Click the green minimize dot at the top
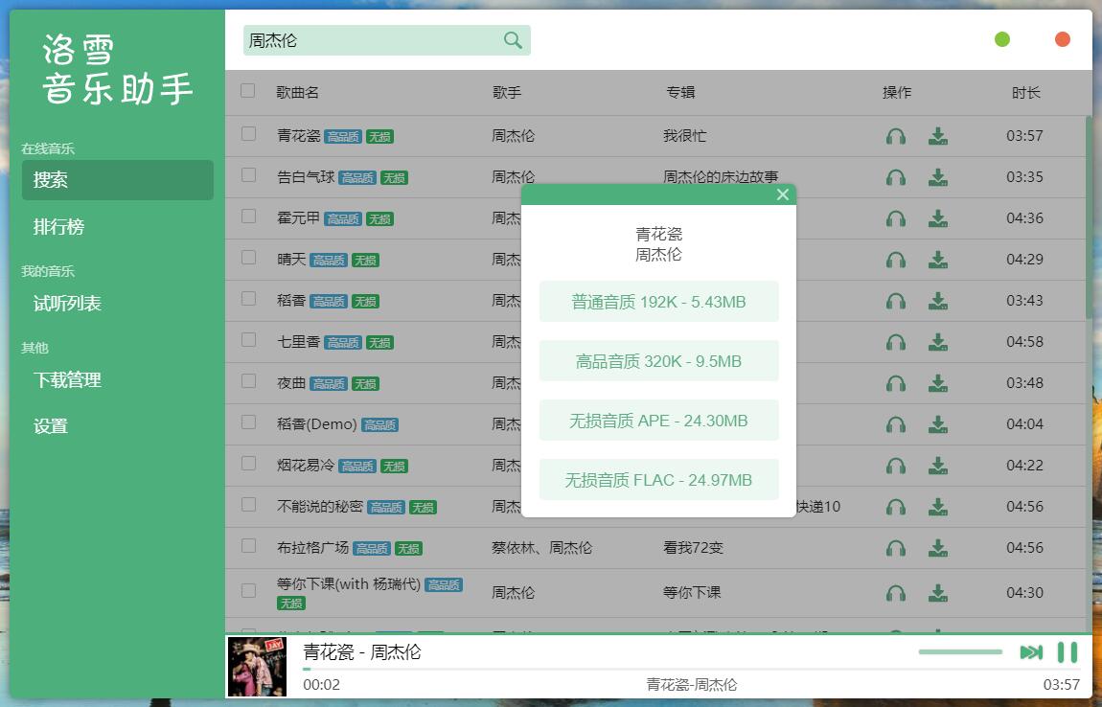Screen dimensions: 1102x707 pos(1002,39)
